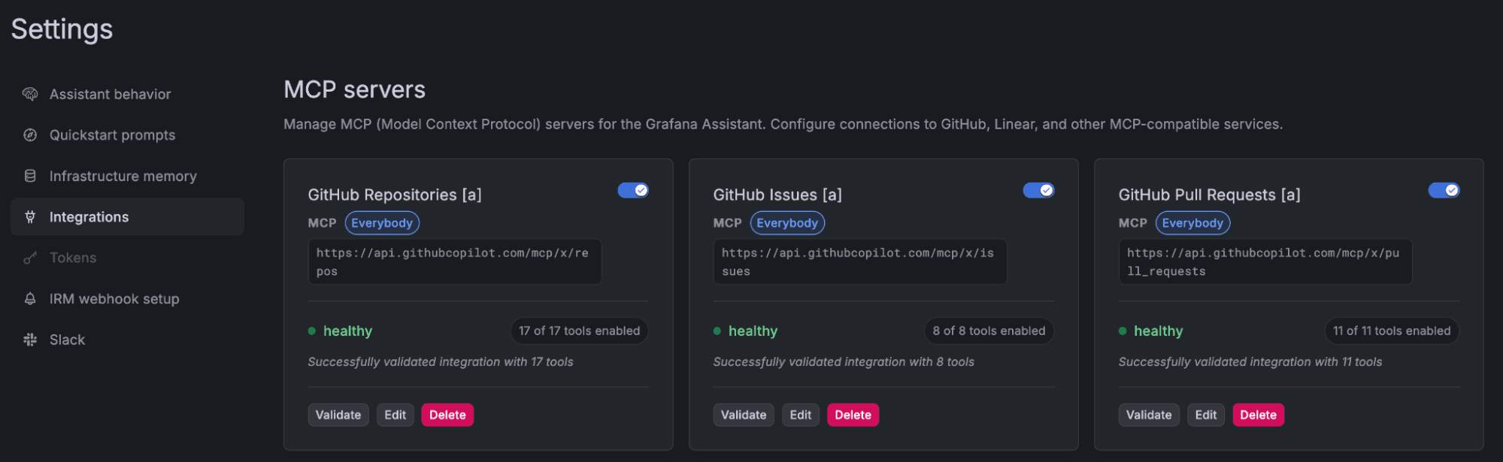Click 'Successfully validated integration with 17 tools'
The height and width of the screenshot is (462, 1503).
[441, 362]
